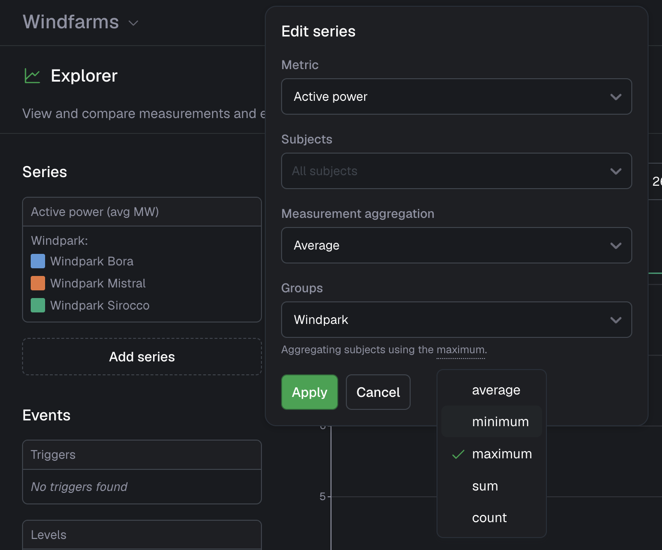Open the Active power metric dropdown
The height and width of the screenshot is (550, 662).
point(456,96)
